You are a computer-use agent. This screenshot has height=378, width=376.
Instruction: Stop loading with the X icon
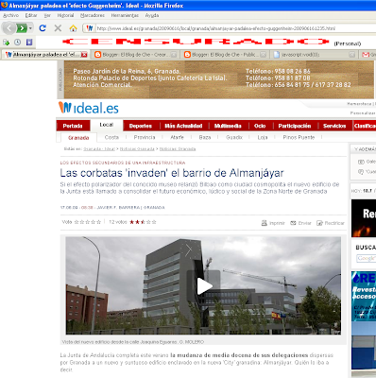coord(58,28)
